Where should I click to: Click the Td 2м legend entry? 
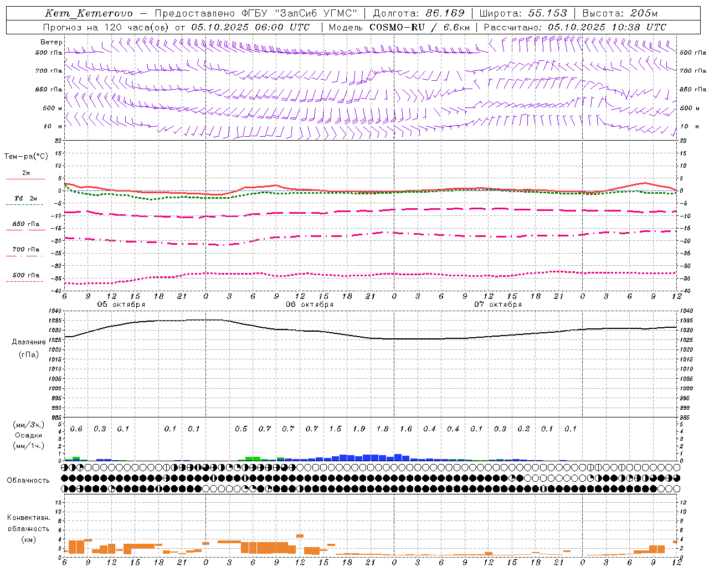[26, 198]
